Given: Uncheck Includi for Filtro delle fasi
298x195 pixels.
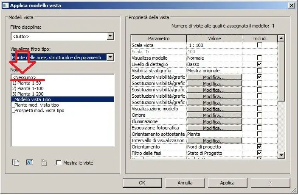Looking at the screenshot, I should [259, 153].
